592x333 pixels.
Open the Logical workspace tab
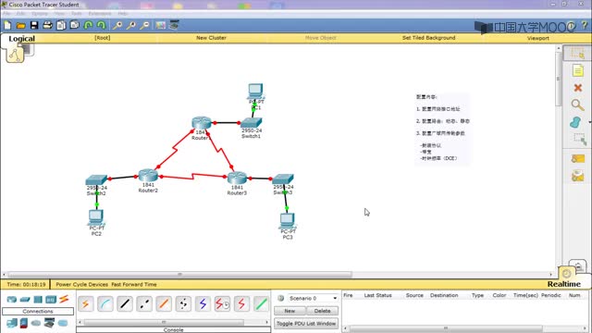21,39
